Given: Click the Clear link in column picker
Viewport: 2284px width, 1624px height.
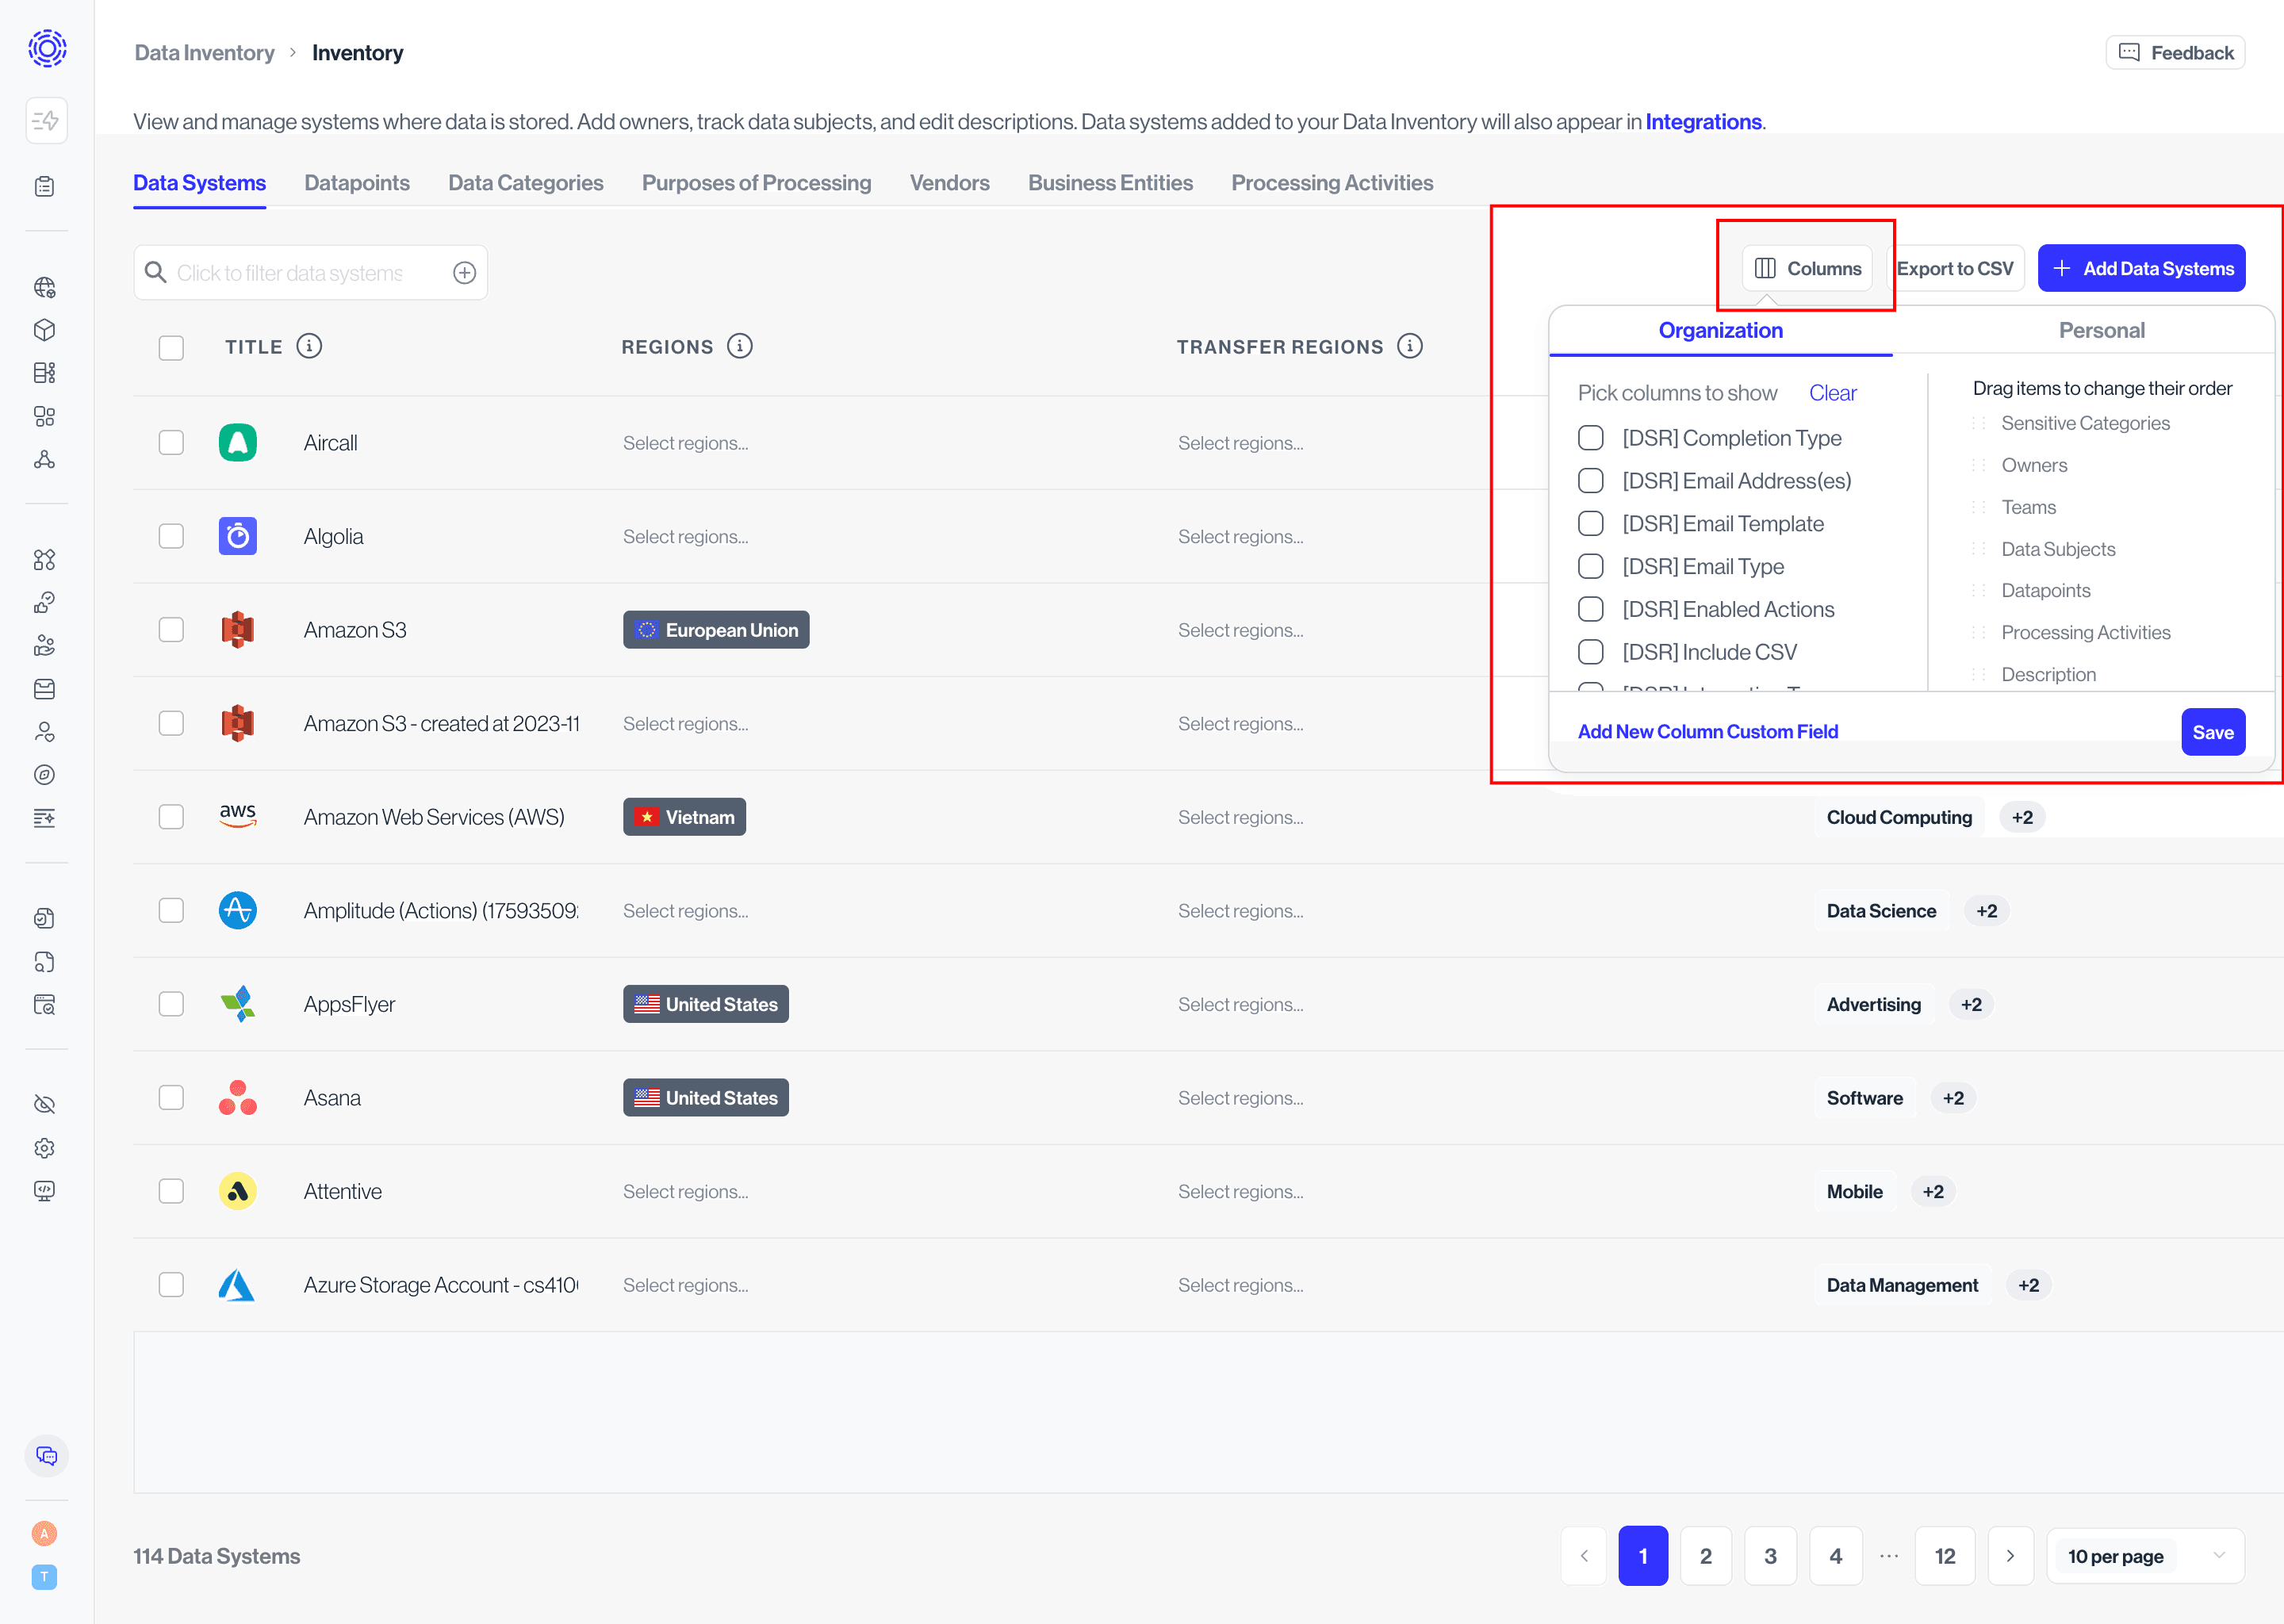Looking at the screenshot, I should (x=1833, y=393).
